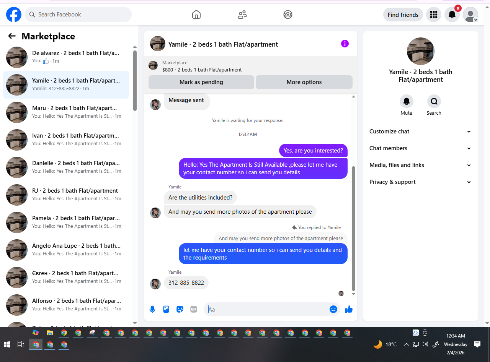Expand Chat members section
The height and width of the screenshot is (362, 490).
[420, 148]
